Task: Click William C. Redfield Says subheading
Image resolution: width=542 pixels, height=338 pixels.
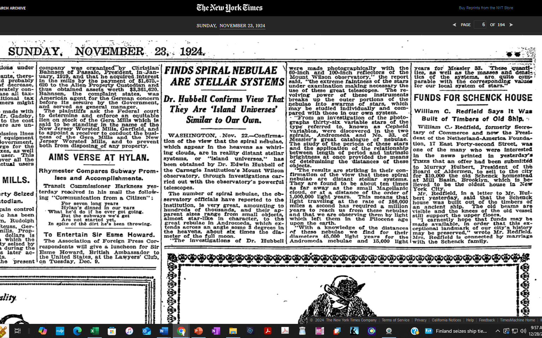Action: coord(473,115)
